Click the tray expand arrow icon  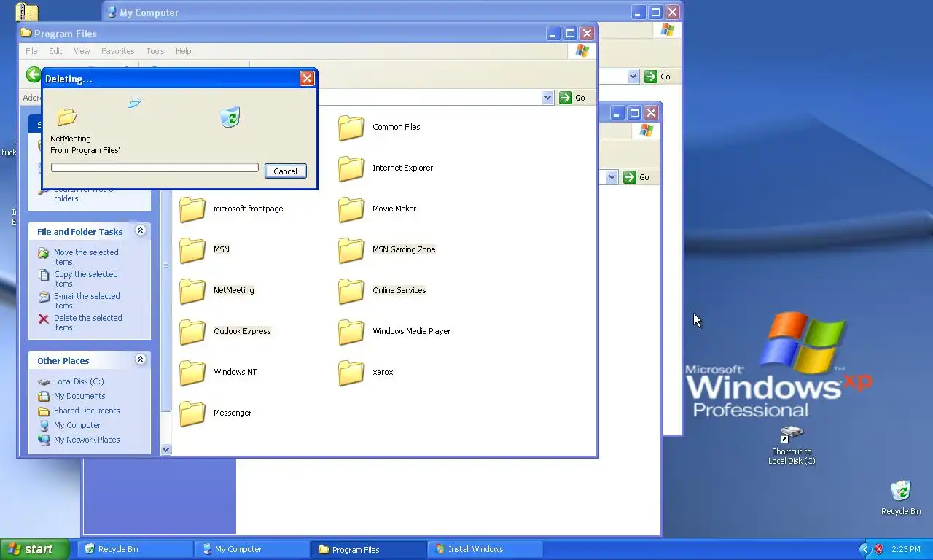(x=864, y=549)
